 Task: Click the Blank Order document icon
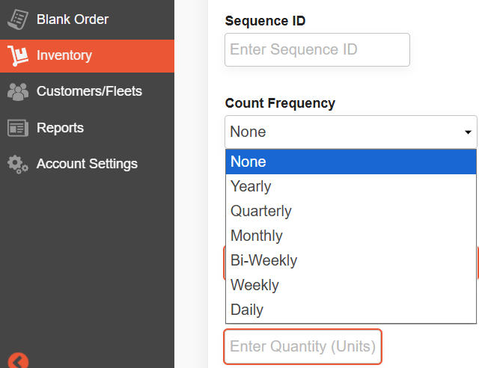tap(18, 19)
